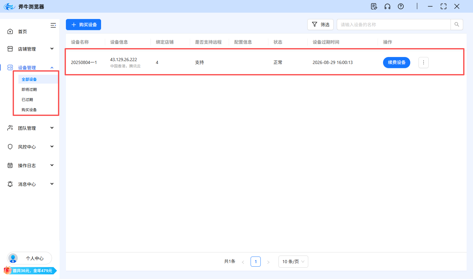Switch to the 全部设备 section
473x279 pixels.
coord(29,79)
